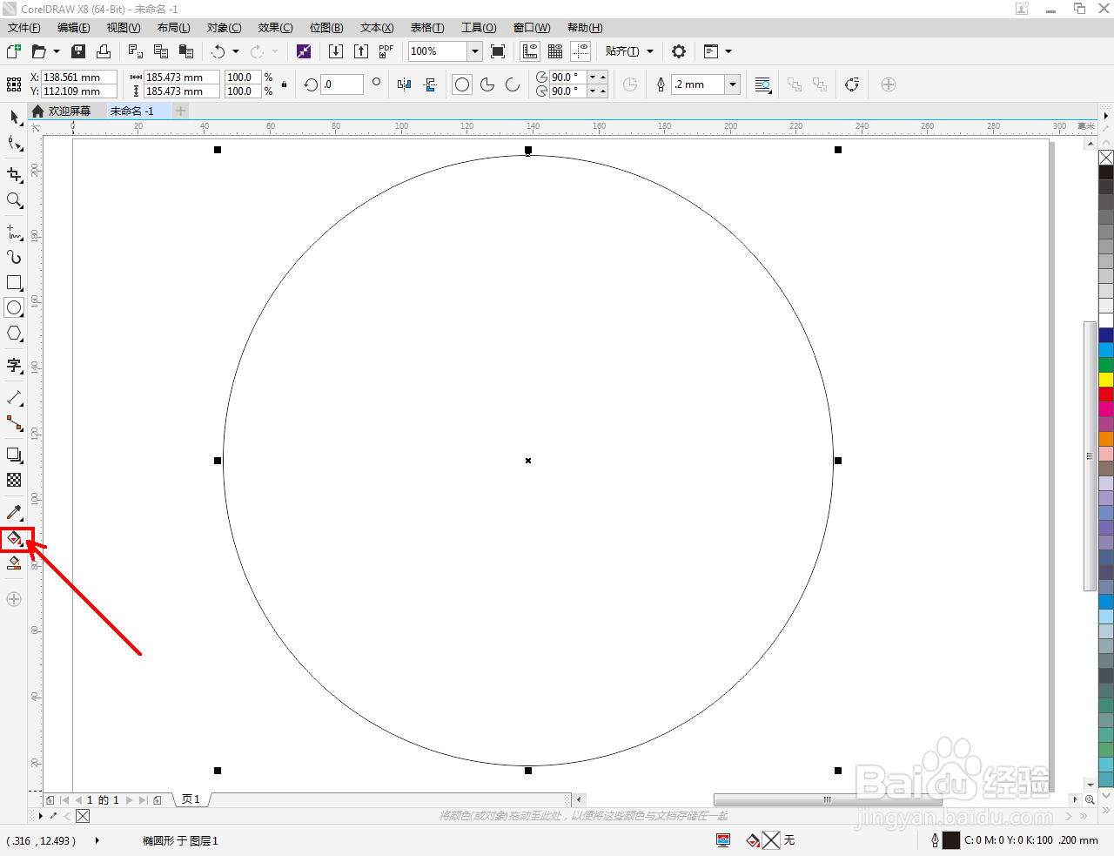1114x856 pixels.
Task: Select the Freehand tool
Action: pos(14,233)
